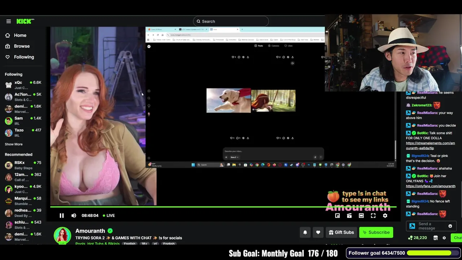The image size is (462, 260).
Task: Open Tazo channel in the sidebar
Action: tap(23, 133)
